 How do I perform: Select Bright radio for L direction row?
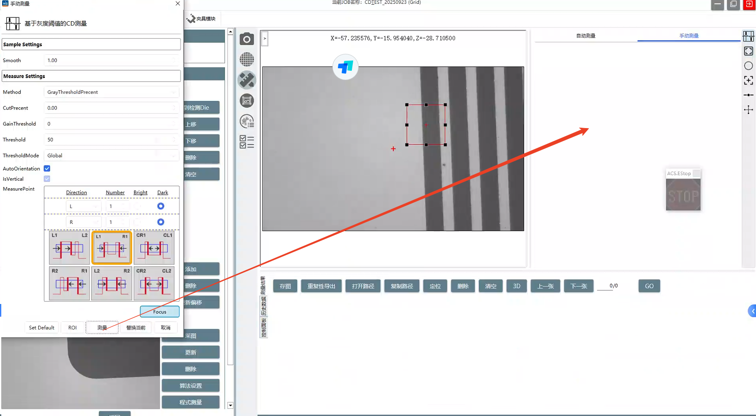[138, 206]
